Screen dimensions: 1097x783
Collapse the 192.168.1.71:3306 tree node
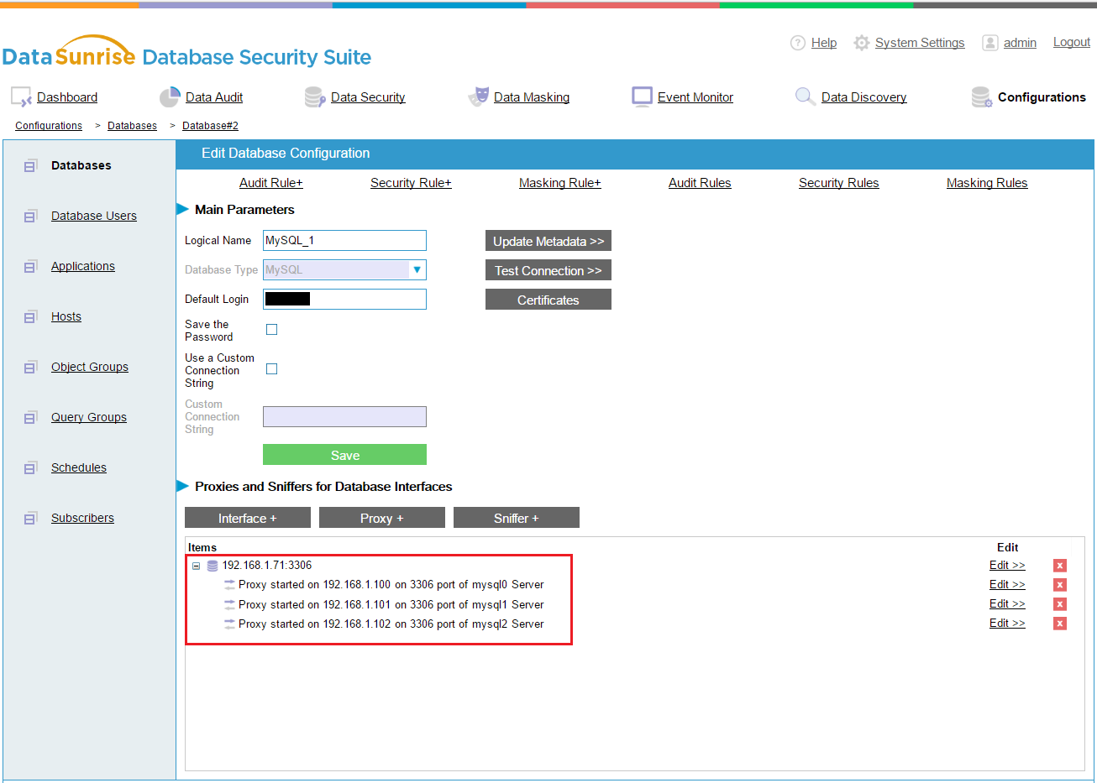pos(196,566)
